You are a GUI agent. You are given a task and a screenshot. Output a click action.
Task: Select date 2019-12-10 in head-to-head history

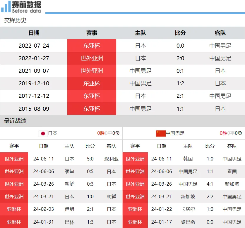(x=34, y=83)
